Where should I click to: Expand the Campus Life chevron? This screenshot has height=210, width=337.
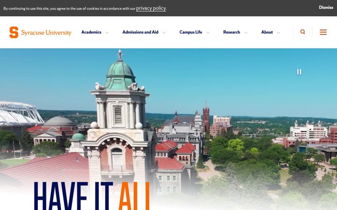coord(208,33)
